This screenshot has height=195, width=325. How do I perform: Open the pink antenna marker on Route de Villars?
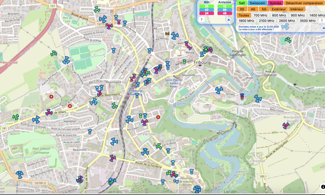click(49, 112)
